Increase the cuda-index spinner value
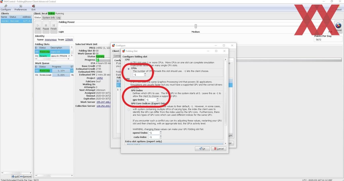Screen dimensions: 344x181 pos(161,136)
